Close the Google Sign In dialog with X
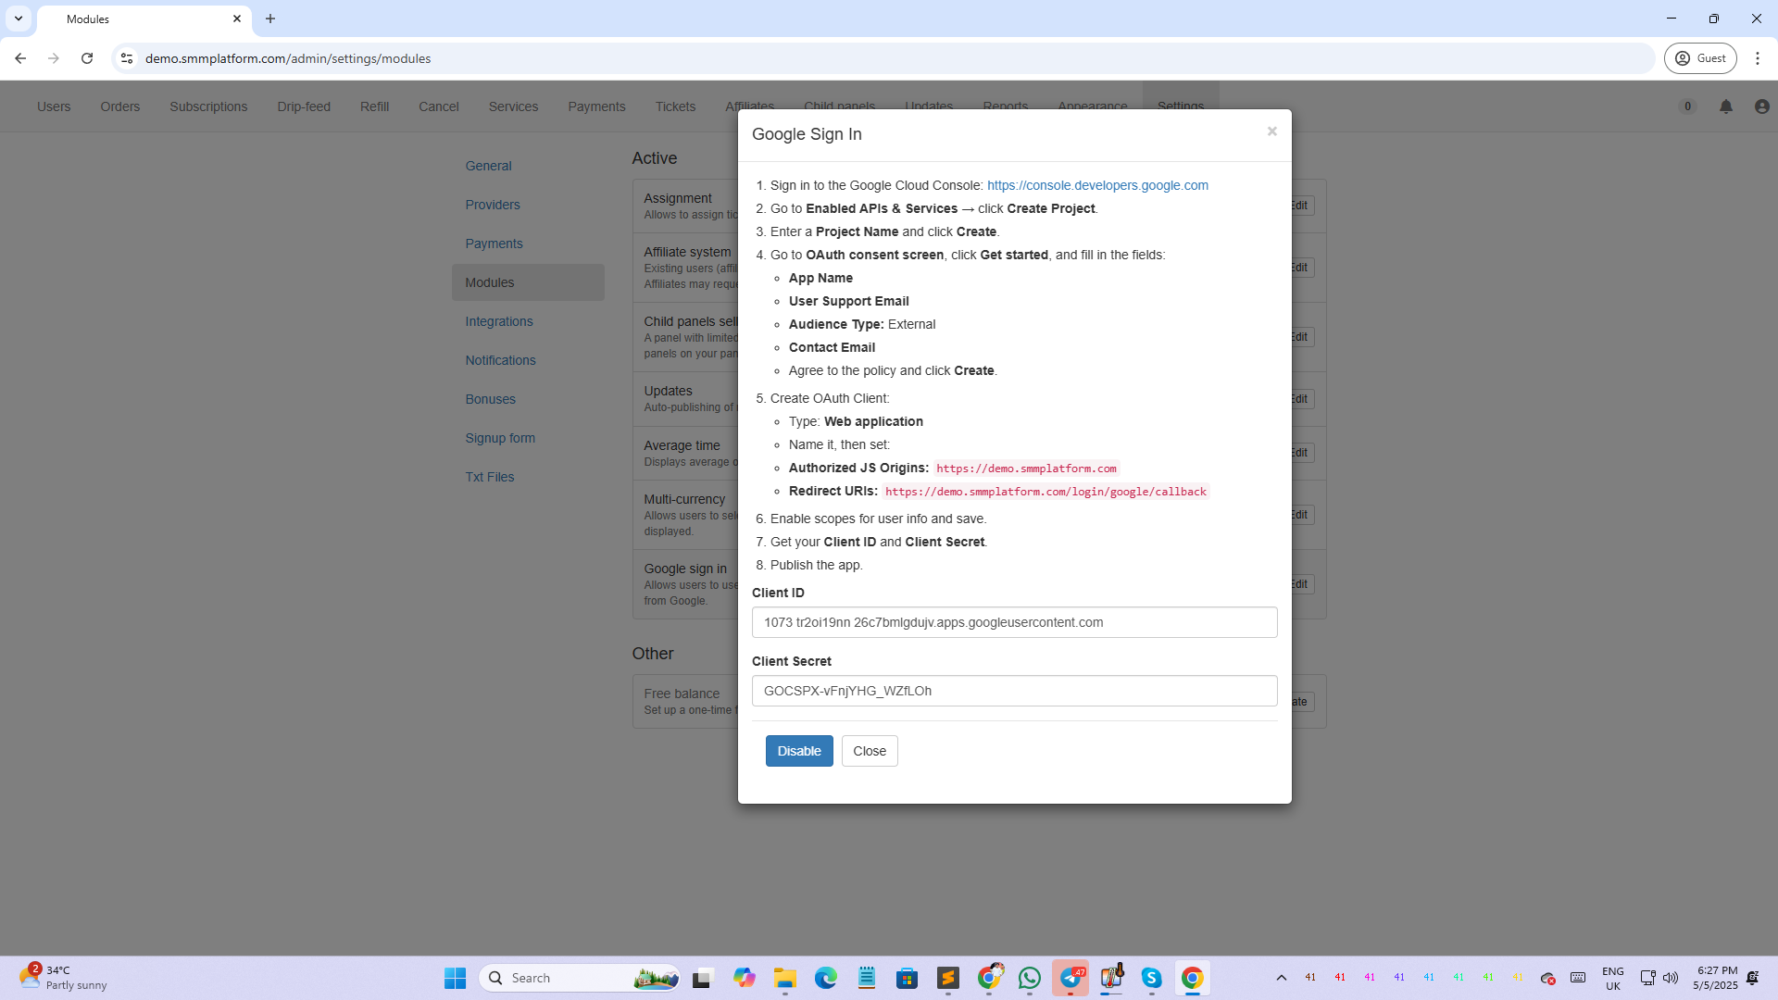This screenshot has height=1000, width=1778. pos(1271,131)
